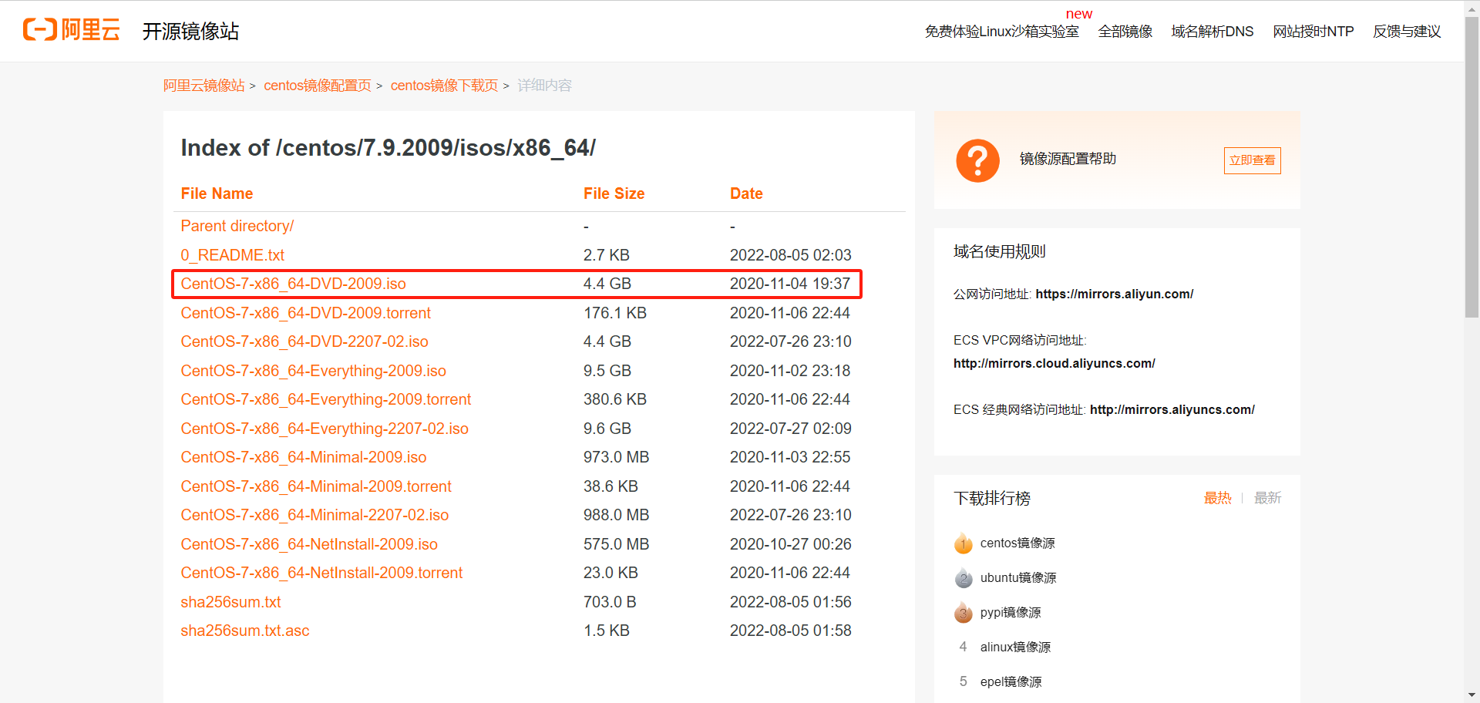Image resolution: width=1480 pixels, height=703 pixels.
Task: Click the http://mirrors.cloud.aliyuncs.com/ address
Action: 1054,363
